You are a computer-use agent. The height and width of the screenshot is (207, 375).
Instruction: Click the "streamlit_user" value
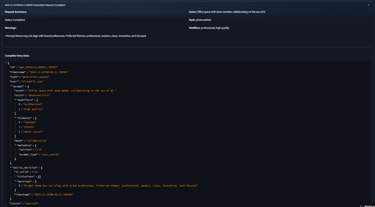33,82
